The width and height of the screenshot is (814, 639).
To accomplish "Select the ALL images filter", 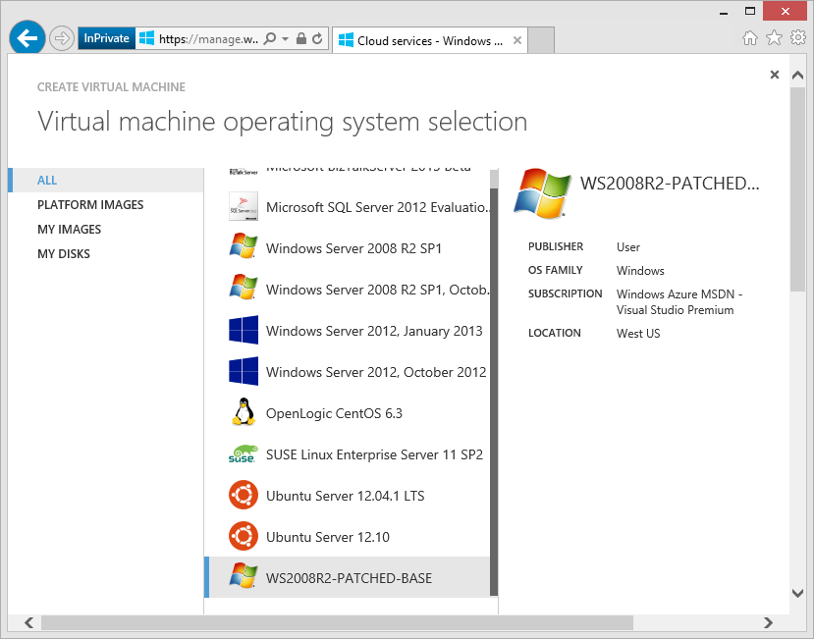I will pos(47,181).
